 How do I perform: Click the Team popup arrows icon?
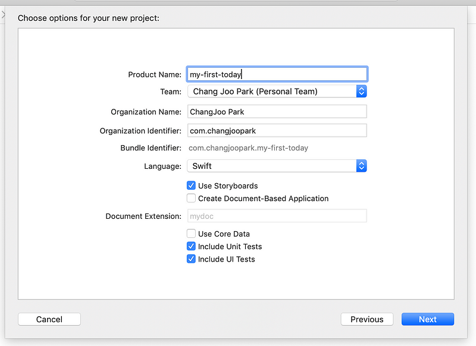tap(361, 92)
